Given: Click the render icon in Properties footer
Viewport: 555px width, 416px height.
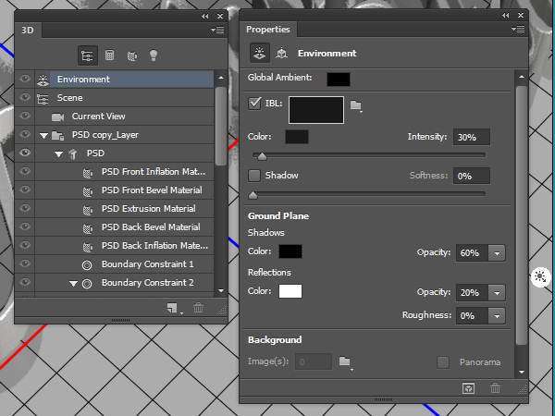Looking at the screenshot, I should tap(469, 389).
